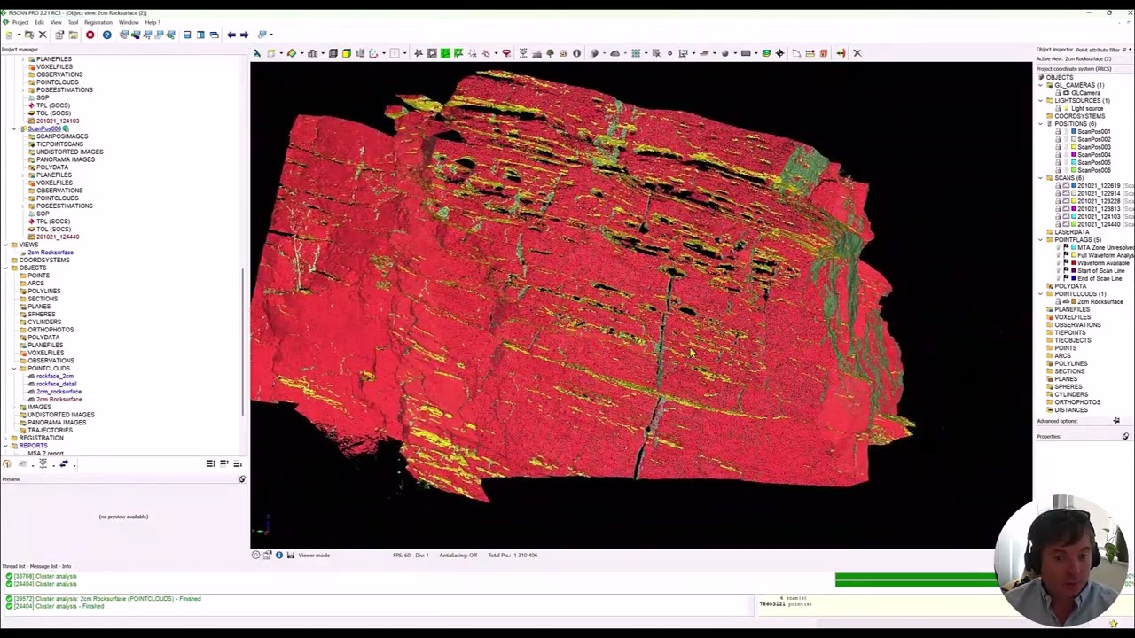Click the ScanPos005 cyan color swatch
This screenshot has height=638, width=1135.
(x=1074, y=162)
